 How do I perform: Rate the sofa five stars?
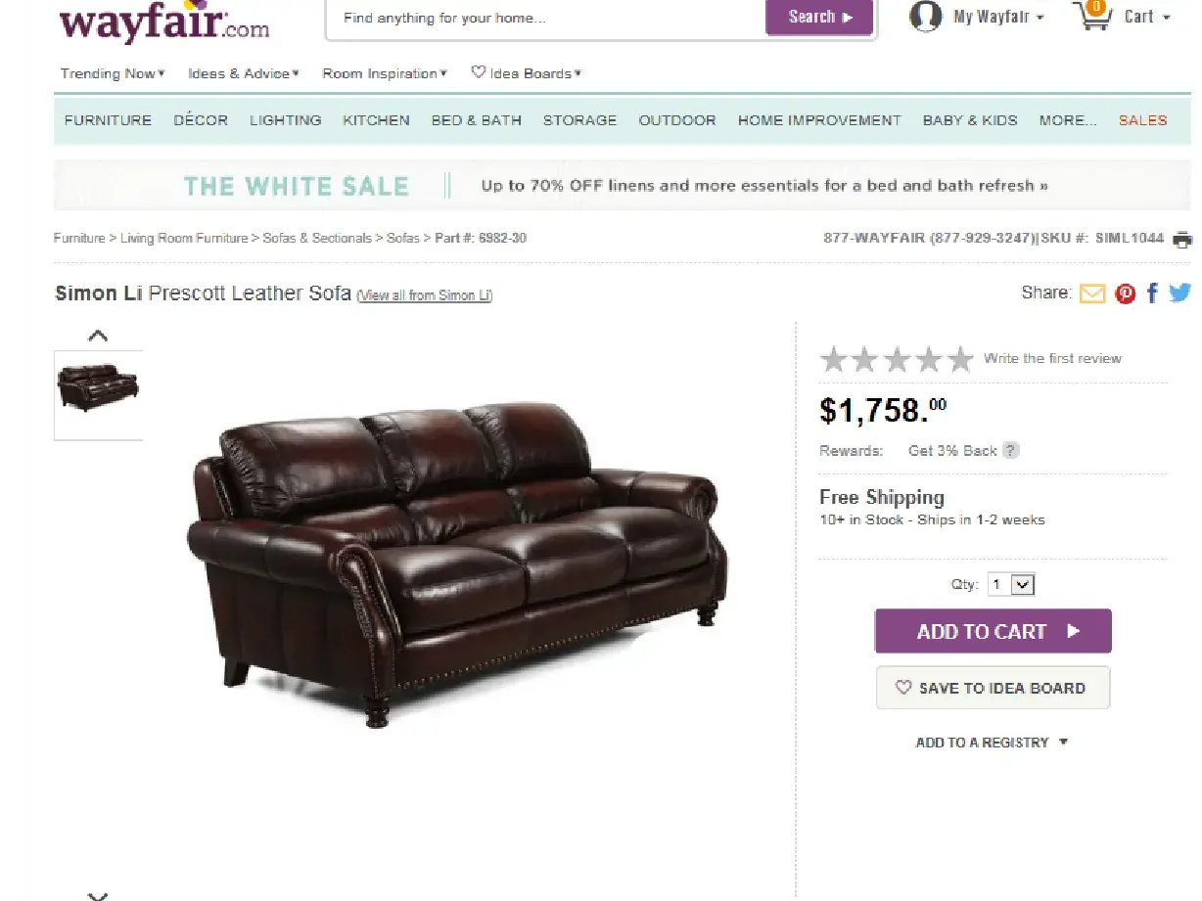[x=961, y=359]
